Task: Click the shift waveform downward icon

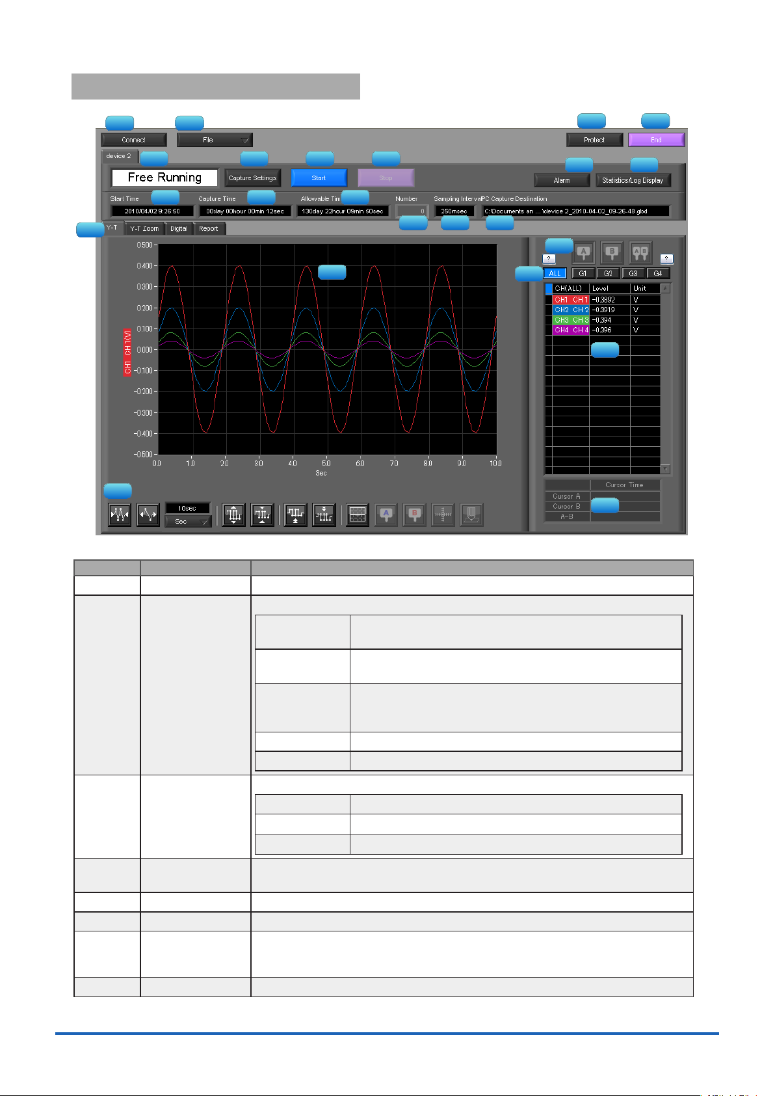Action: click(324, 515)
